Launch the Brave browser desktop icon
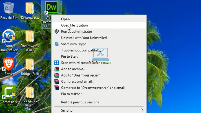Viewport: 201px width, 113px height. click(x=9, y=64)
